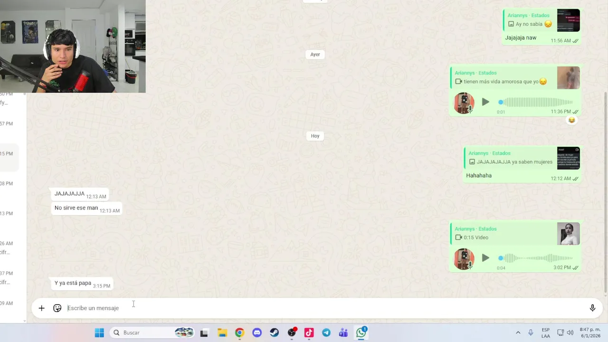Viewport: 608px width, 342px height.
Task: Click the emoji reaction under voice message
Action: pyautogui.click(x=571, y=120)
